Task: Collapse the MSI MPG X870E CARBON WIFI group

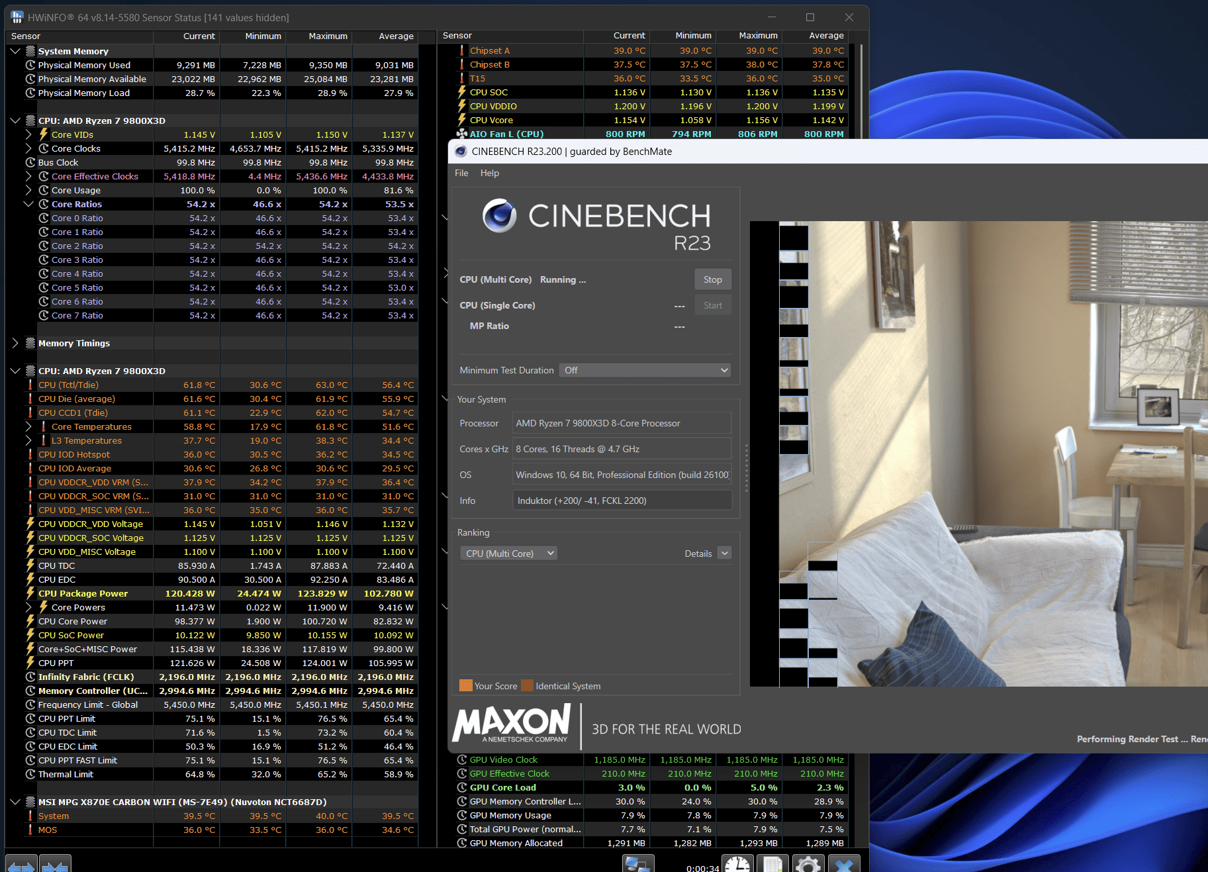Action: (15, 802)
